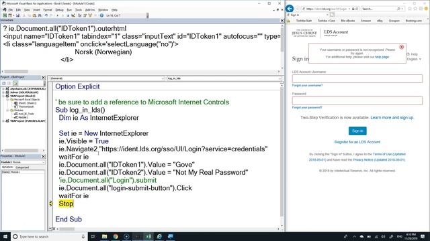Click the Forgot your password? link
The image size is (430, 241).
tap(307, 108)
